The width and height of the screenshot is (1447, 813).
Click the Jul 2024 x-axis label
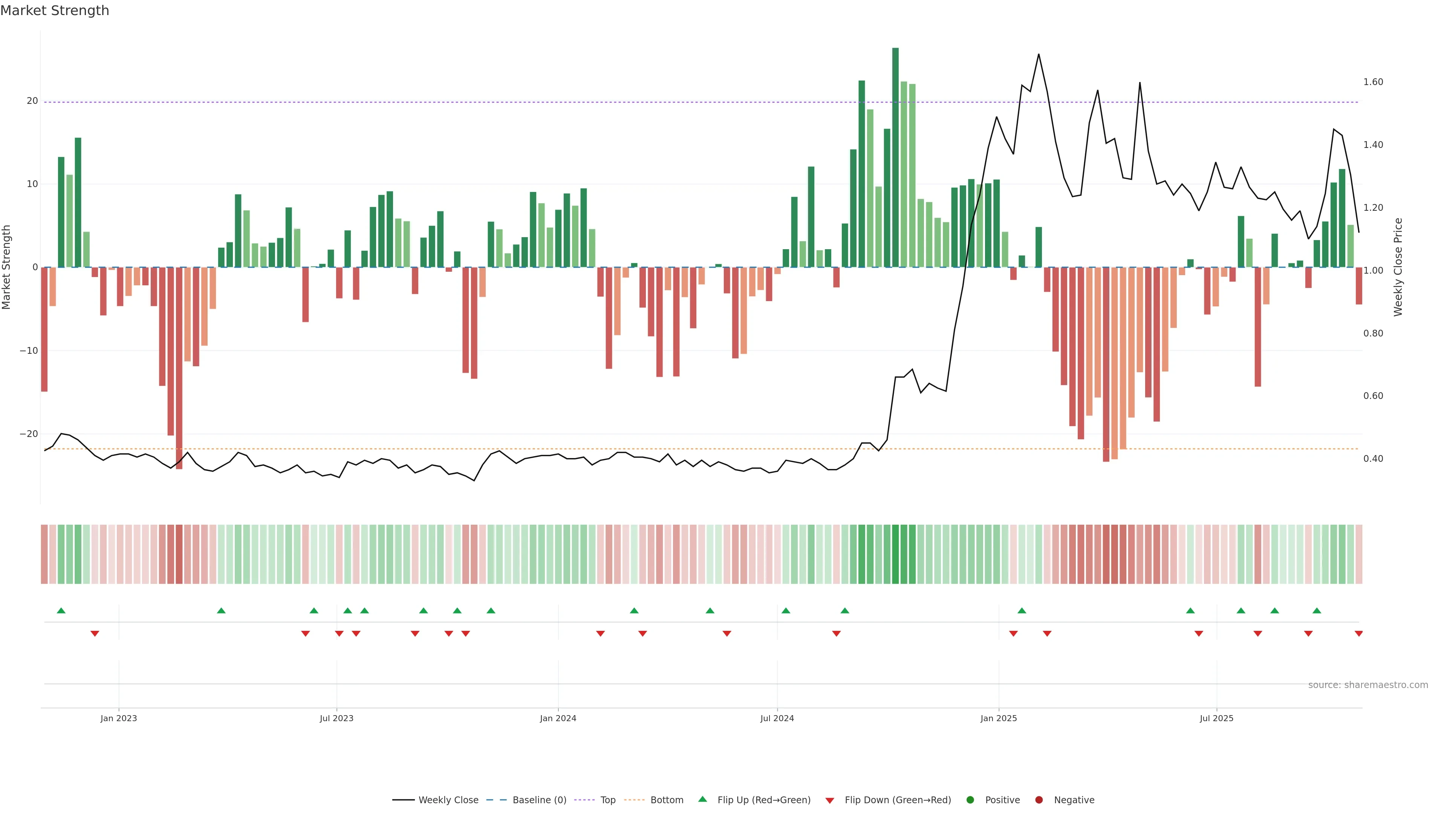pos(777,718)
